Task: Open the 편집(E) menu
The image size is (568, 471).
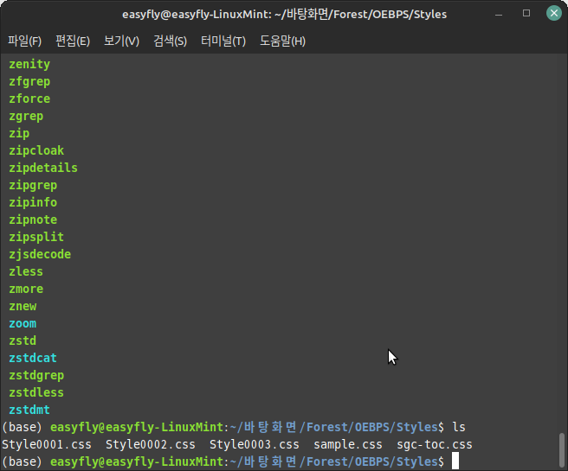Action: [x=73, y=41]
